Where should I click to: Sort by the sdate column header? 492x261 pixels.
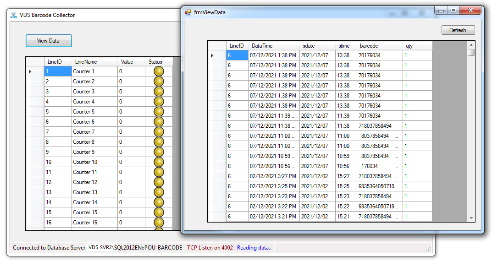[x=317, y=46]
